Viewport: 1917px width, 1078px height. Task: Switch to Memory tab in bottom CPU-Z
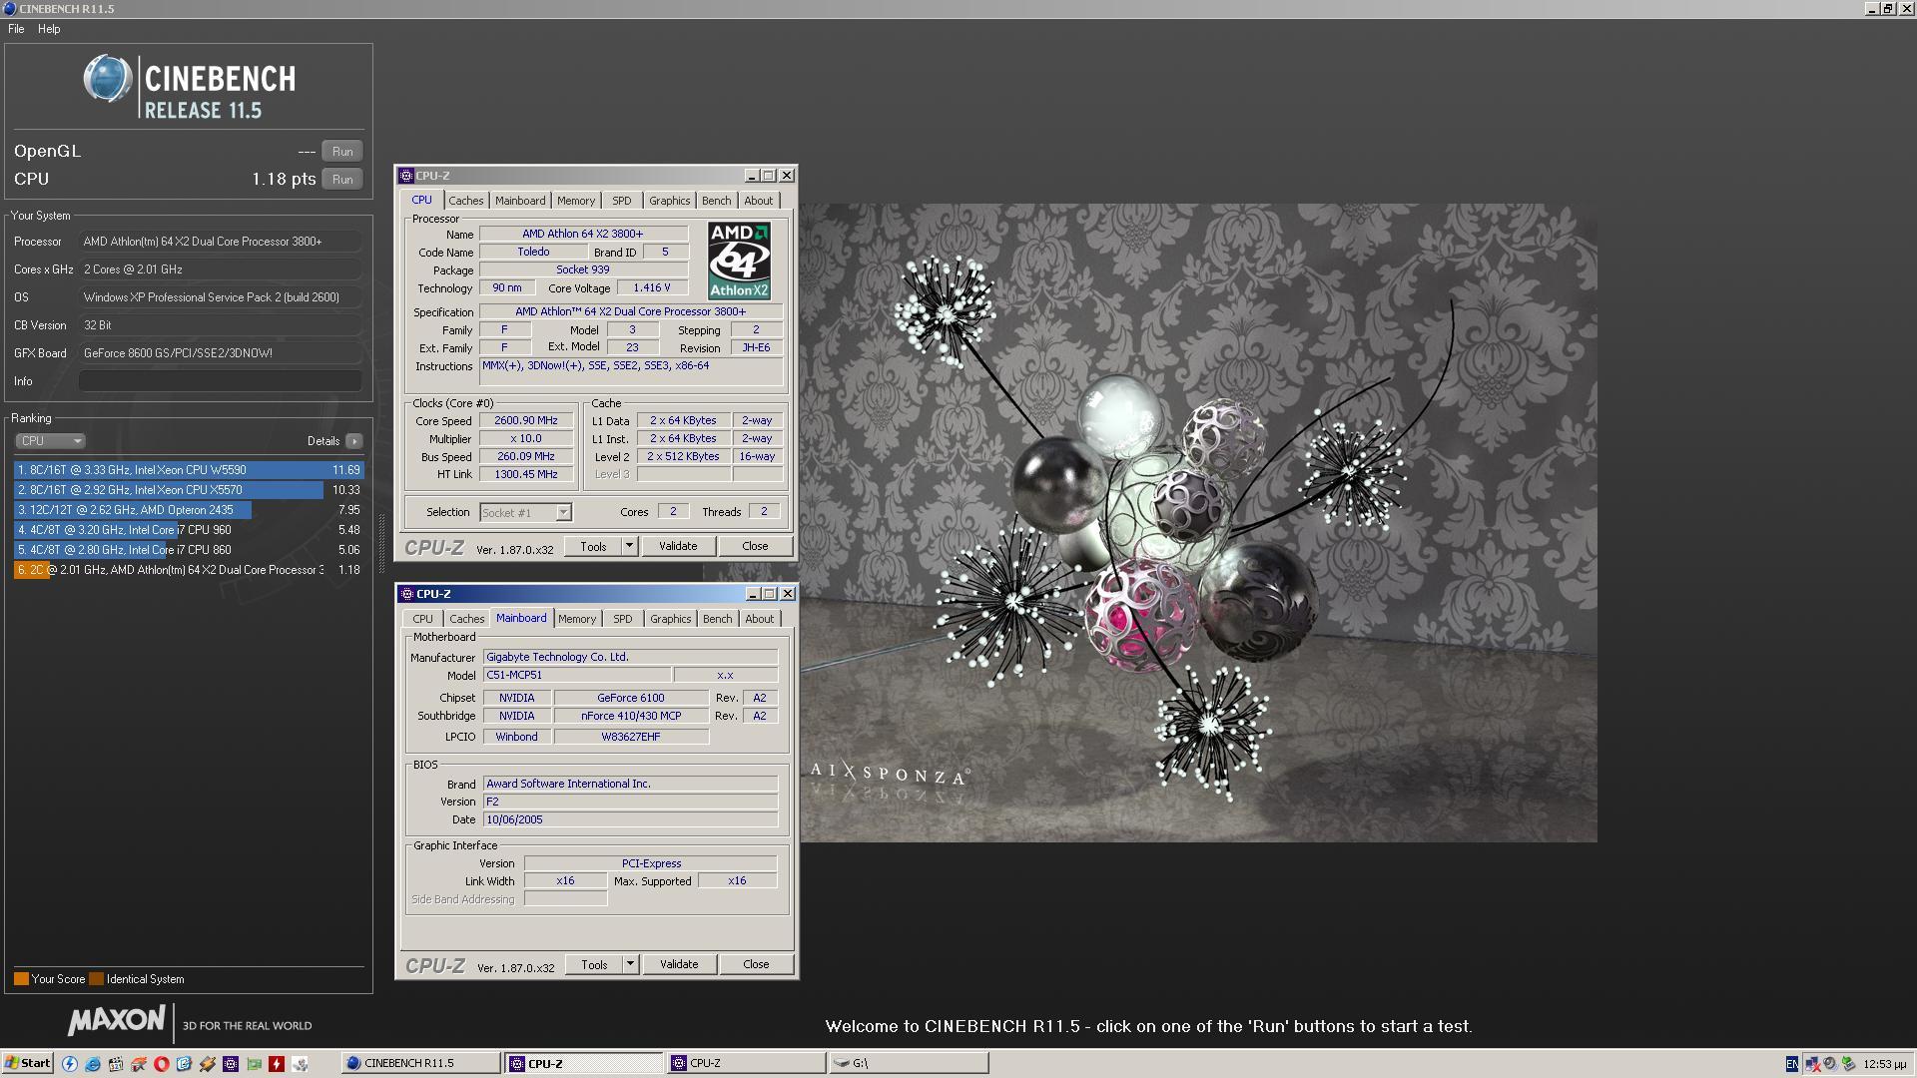click(x=577, y=619)
